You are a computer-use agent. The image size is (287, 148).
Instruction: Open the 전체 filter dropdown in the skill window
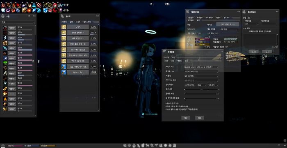[18, 22]
